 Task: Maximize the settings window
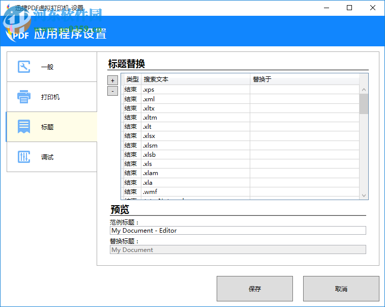pyautogui.click(x=349, y=8)
